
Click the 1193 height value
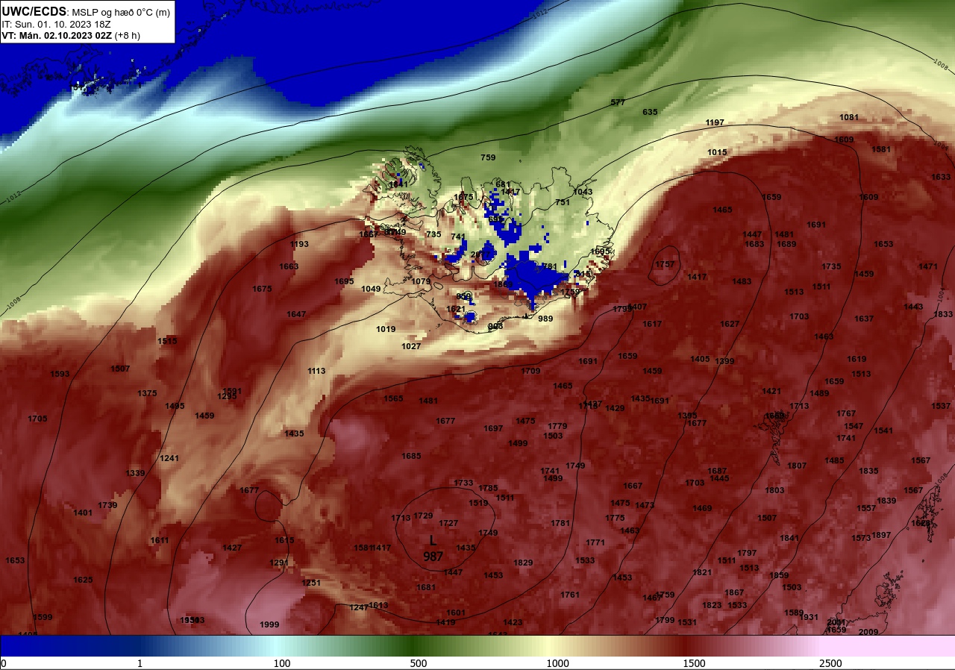pos(299,244)
